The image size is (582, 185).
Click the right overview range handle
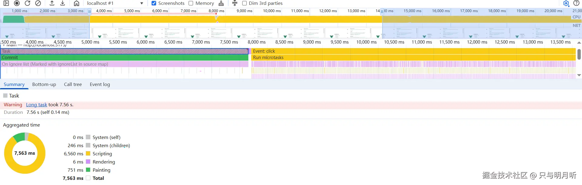[x=382, y=12]
